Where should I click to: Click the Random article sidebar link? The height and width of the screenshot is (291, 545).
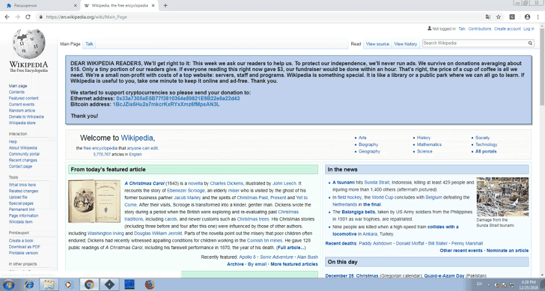pyautogui.click(x=21, y=110)
